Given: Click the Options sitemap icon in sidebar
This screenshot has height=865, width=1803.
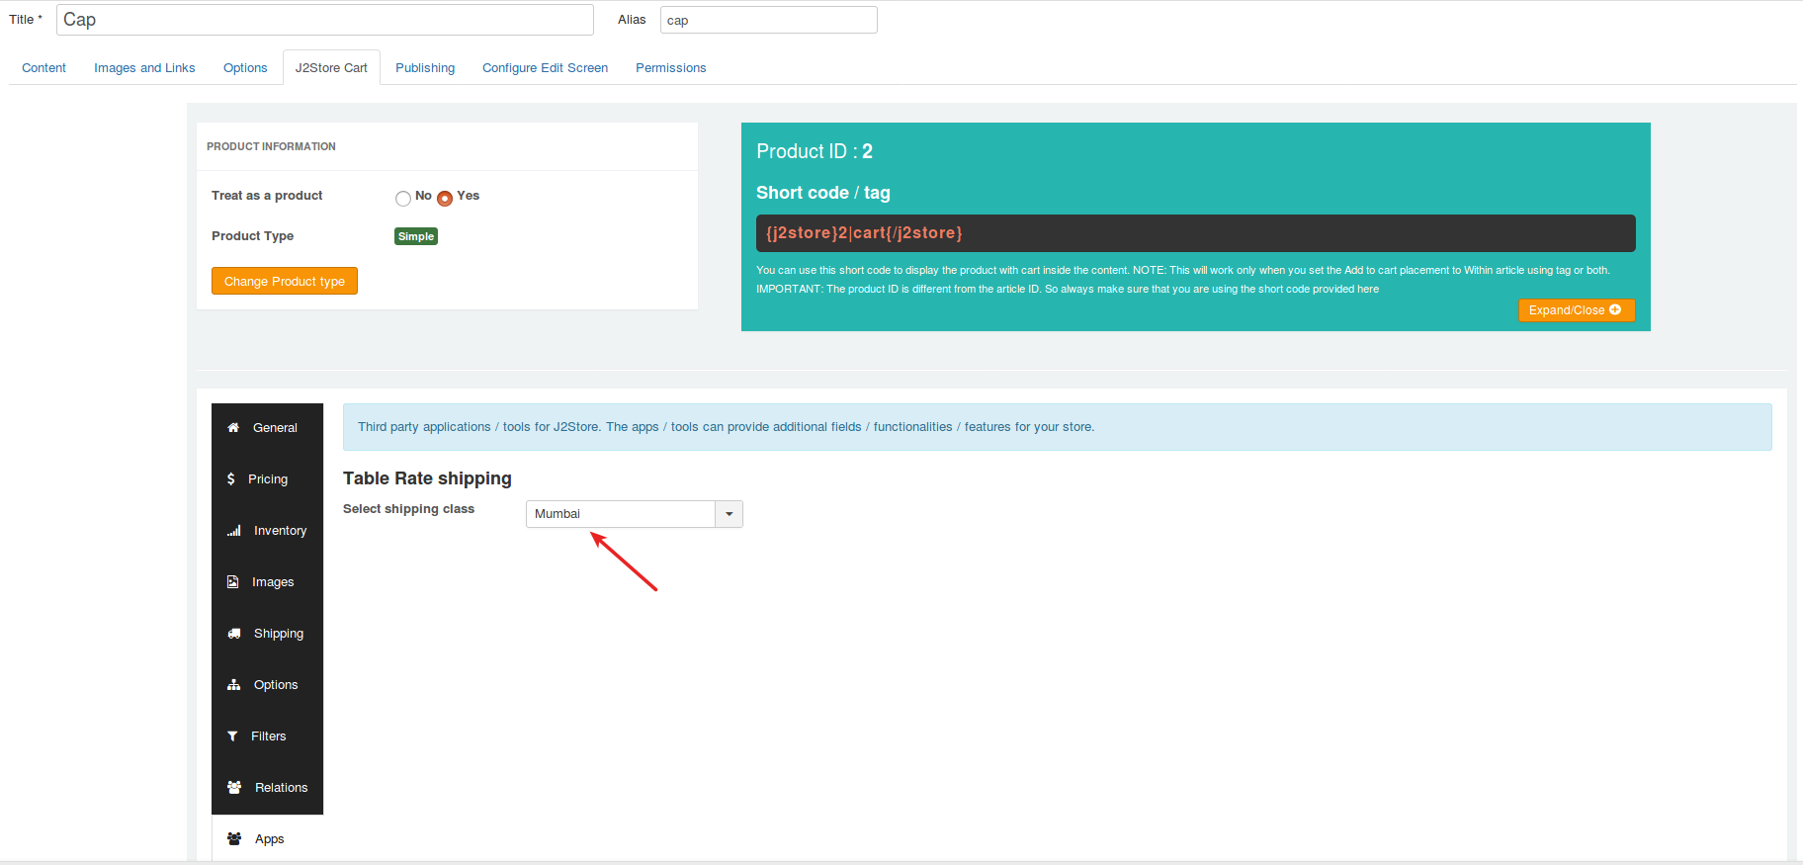Looking at the screenshot, I should point(234,685).
